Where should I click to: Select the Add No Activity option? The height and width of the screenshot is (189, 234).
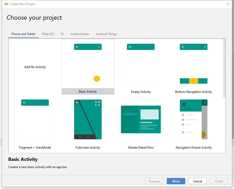(35, 67)
